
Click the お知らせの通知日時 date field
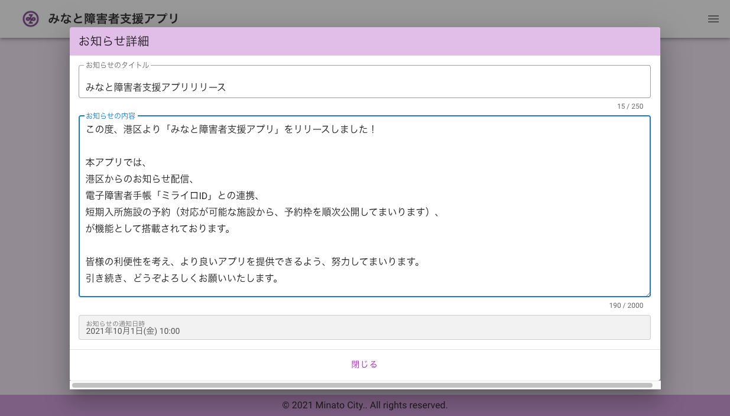coord(364,327)
